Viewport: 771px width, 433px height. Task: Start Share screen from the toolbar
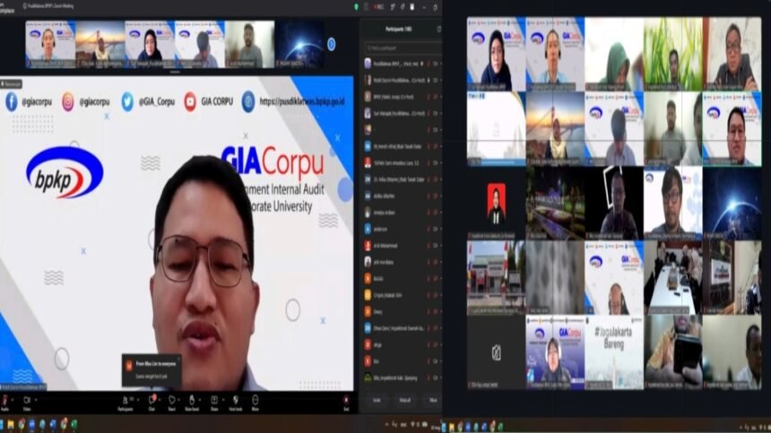tap(214, 403)
